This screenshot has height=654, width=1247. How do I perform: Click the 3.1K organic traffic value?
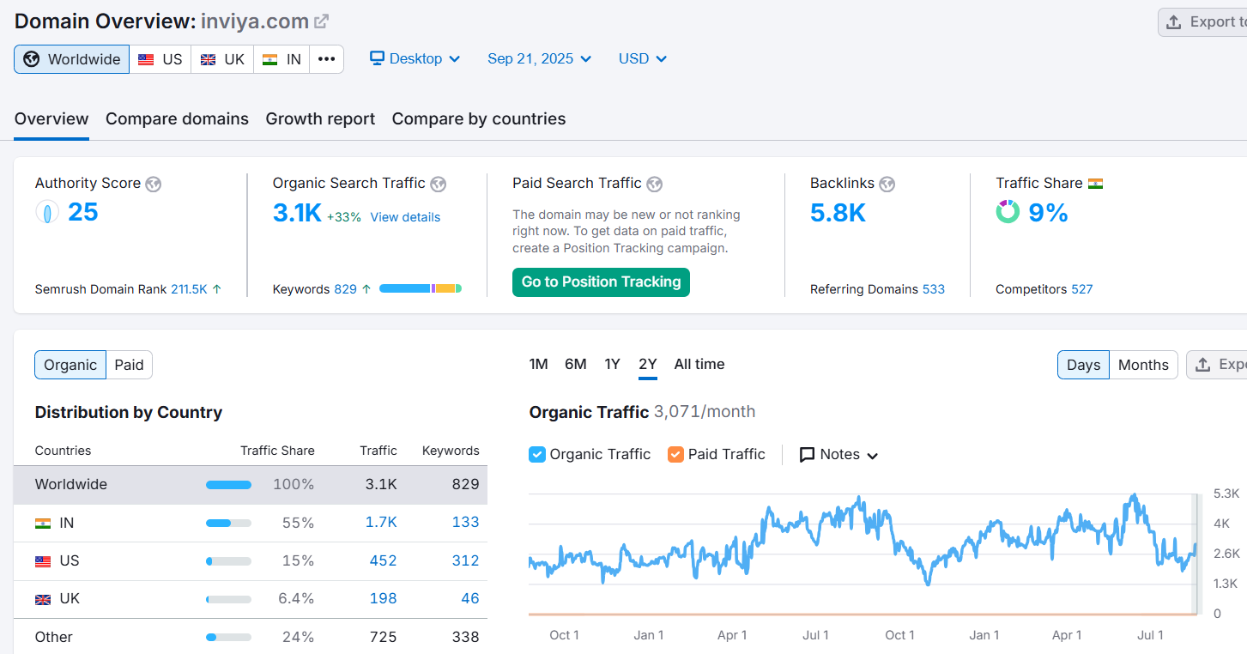297,212
